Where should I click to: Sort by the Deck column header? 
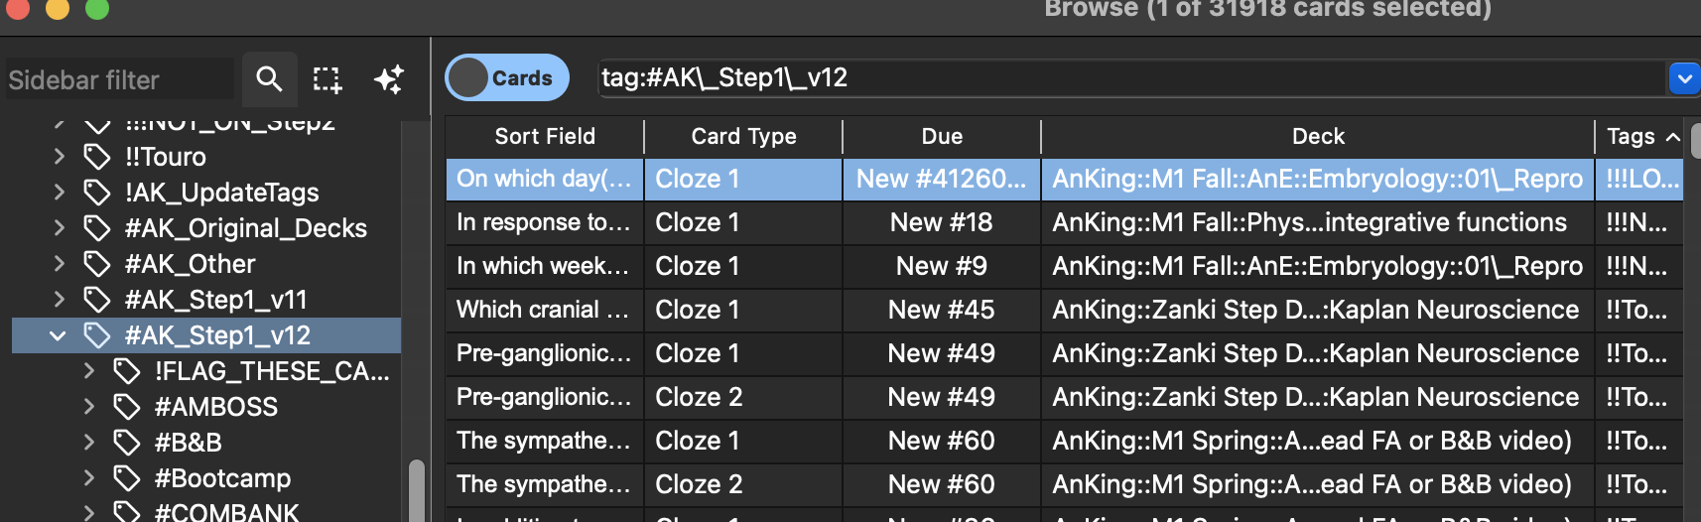click(1317, 136)
